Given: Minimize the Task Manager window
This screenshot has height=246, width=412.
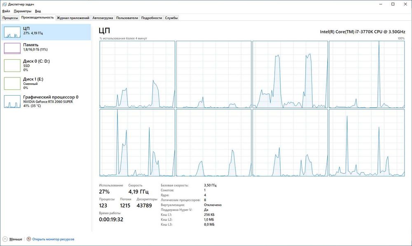Looking at the screenshot, I should 381,4.
